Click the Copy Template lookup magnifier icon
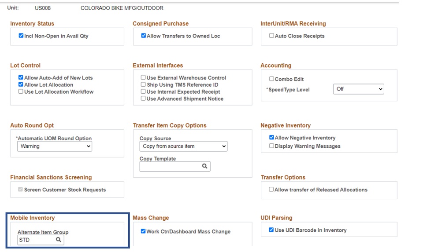The height and width of the screenshot is (252, 423). 204,166
